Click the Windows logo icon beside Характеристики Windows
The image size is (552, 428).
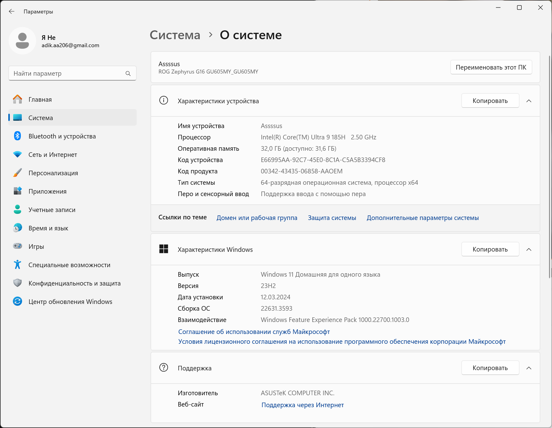[164, 249]
